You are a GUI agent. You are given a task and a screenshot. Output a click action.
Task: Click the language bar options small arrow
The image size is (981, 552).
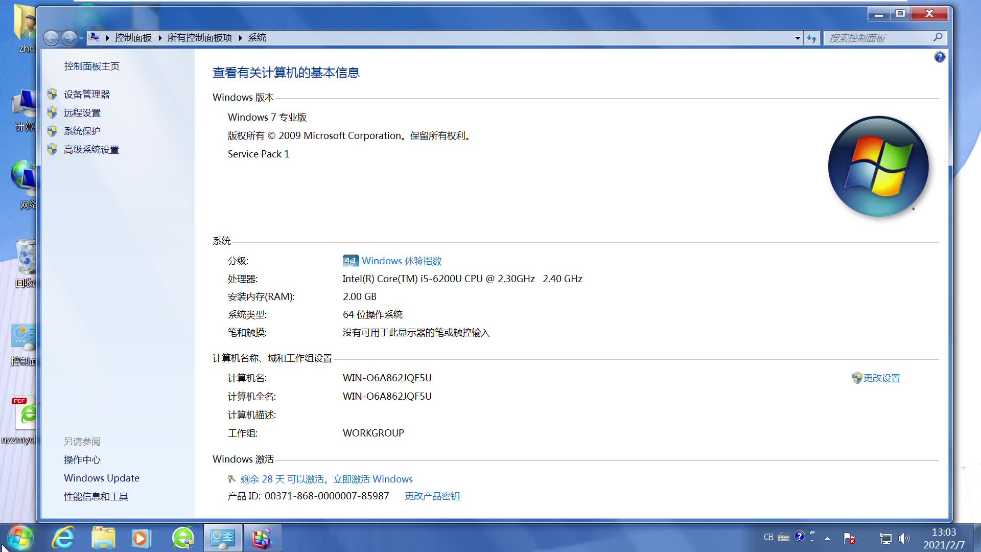(x=812, y=540)
